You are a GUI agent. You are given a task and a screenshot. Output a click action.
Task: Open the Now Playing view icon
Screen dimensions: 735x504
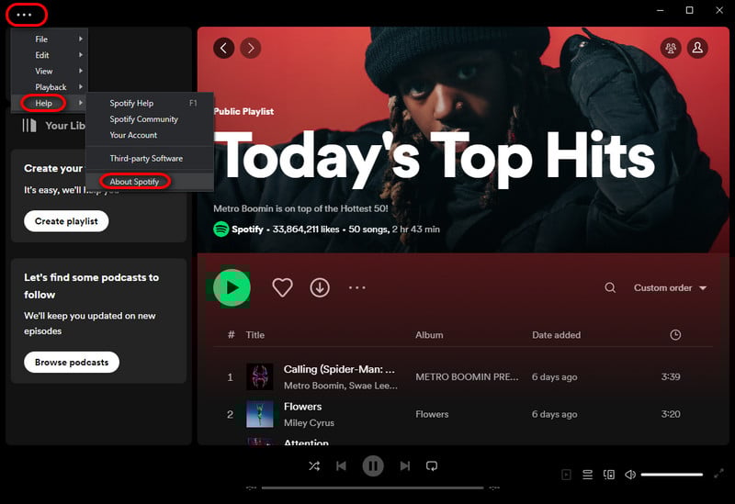click(x=566, y=475)
